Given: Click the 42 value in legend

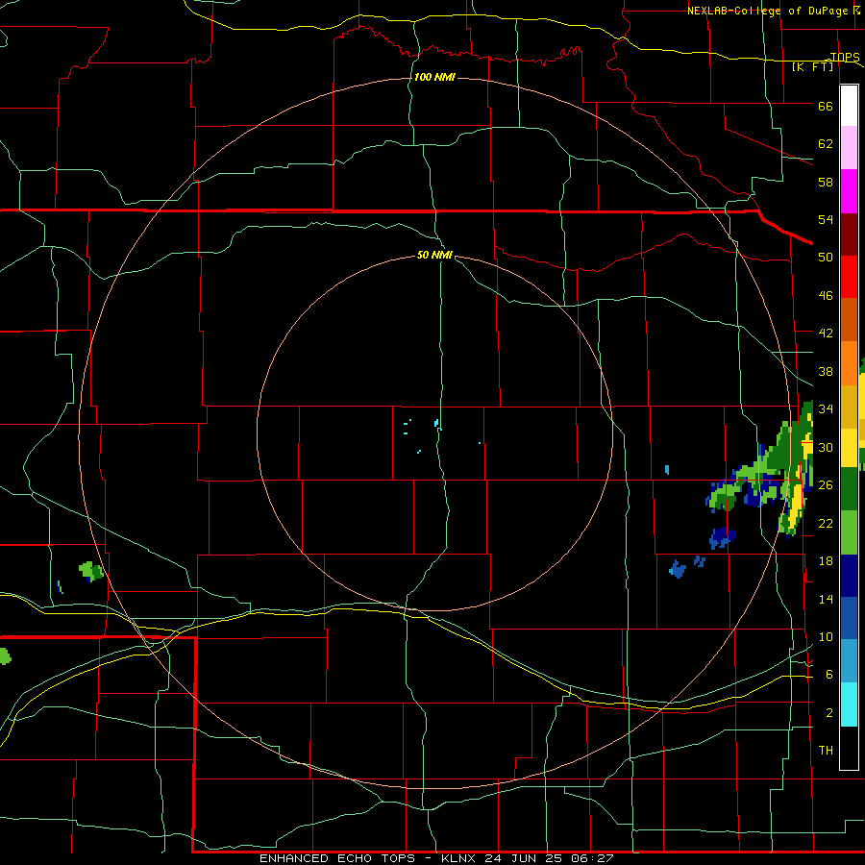Looking at the screenshot, I should 826,334.
